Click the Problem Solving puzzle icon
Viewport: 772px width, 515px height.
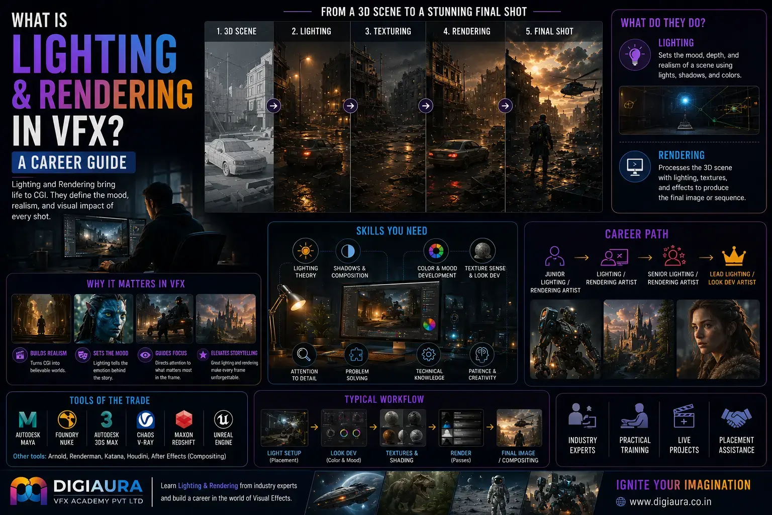(x=356, y=355)
